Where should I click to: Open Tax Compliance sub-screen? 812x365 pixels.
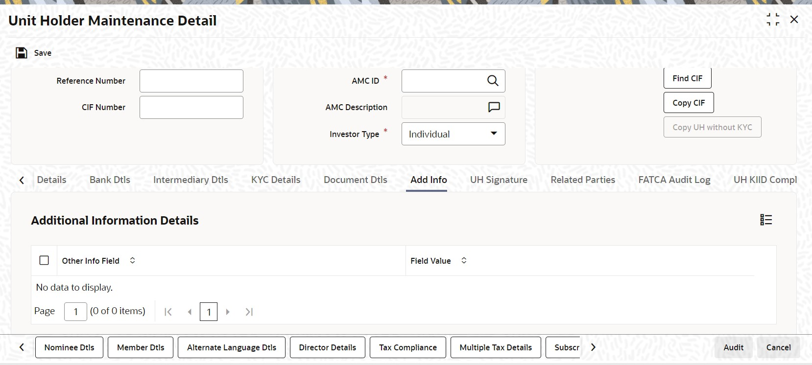408,347
